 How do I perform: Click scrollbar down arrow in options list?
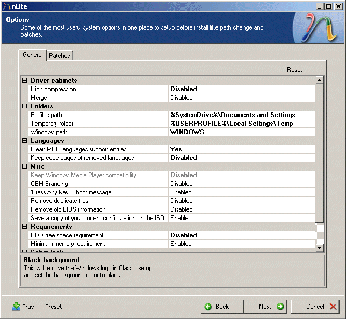[x=320, y=248]
